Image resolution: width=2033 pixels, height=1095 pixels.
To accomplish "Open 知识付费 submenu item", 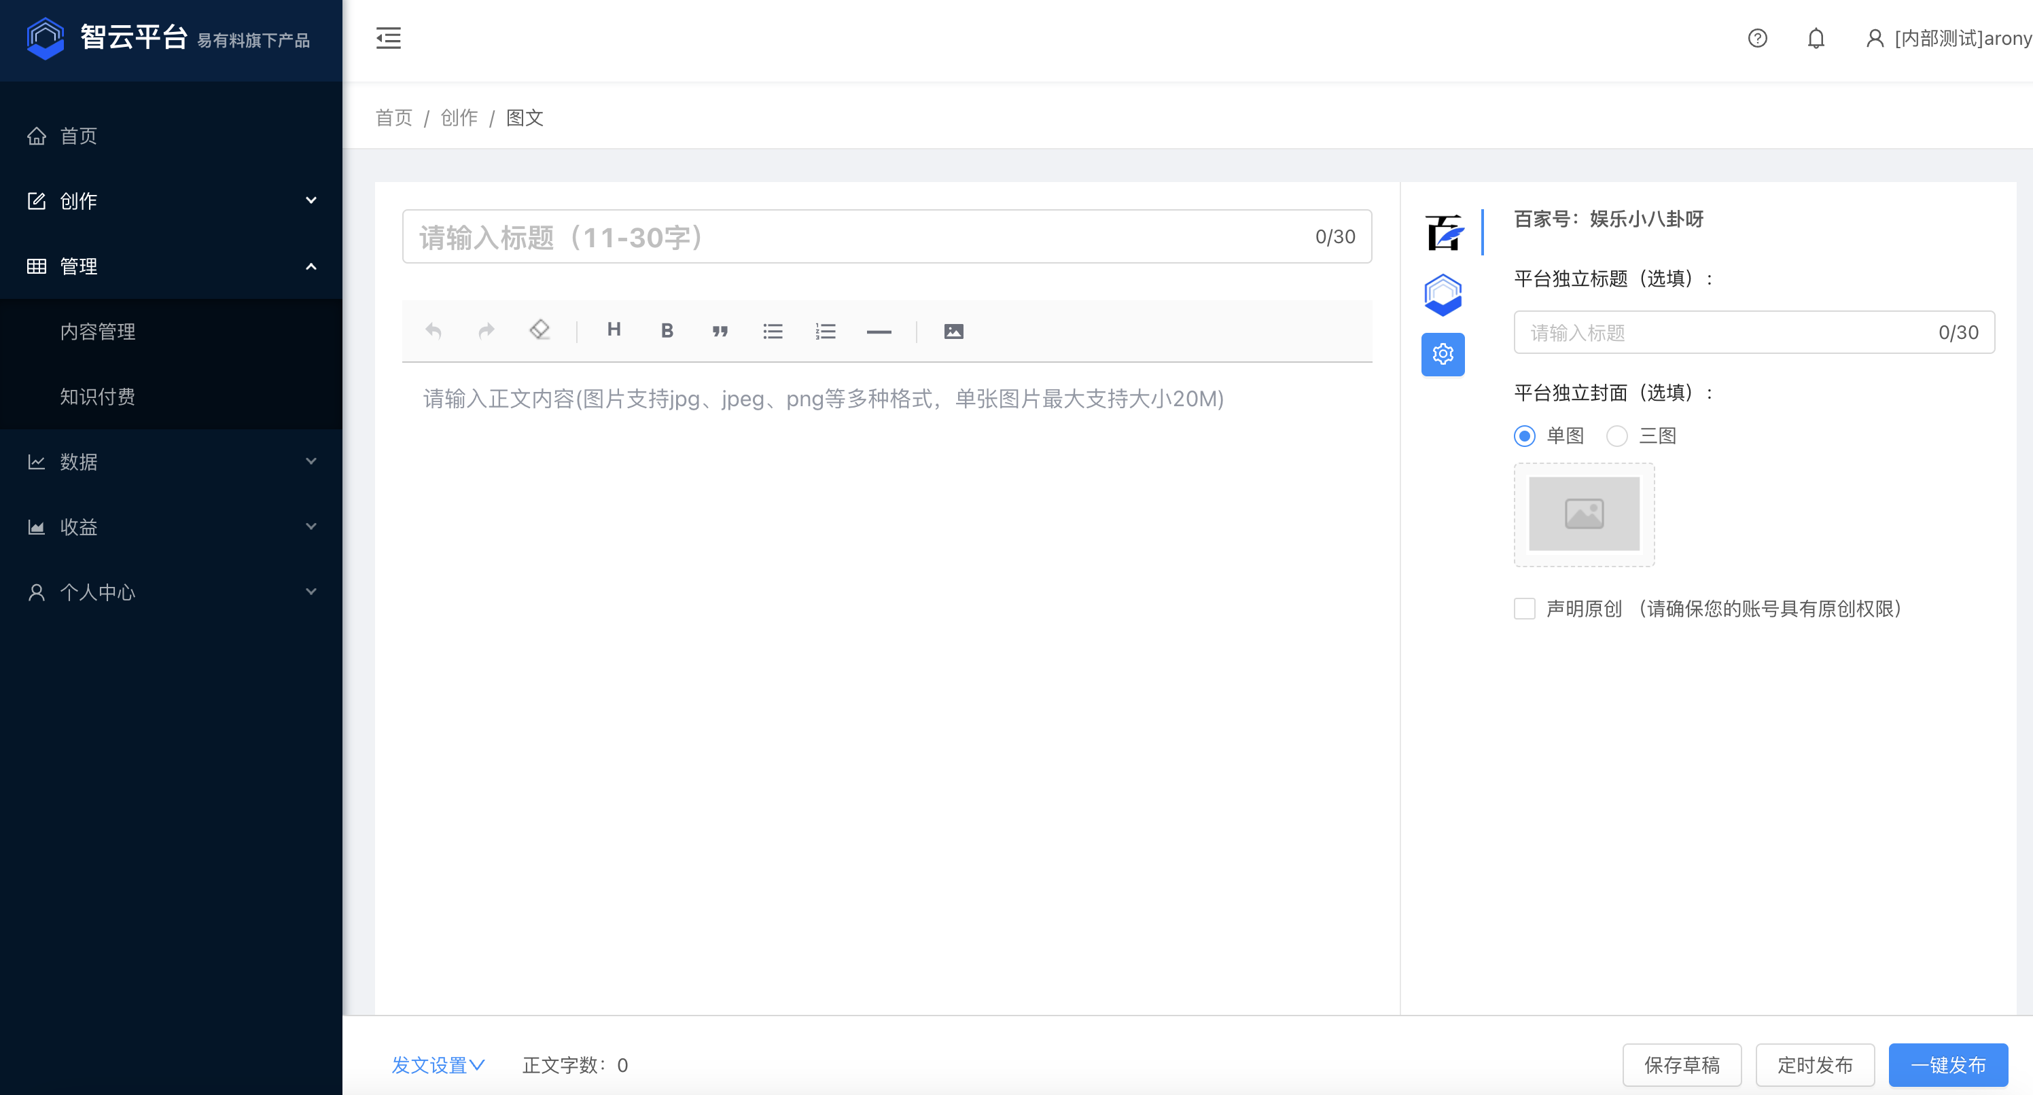I will (171, 396).
